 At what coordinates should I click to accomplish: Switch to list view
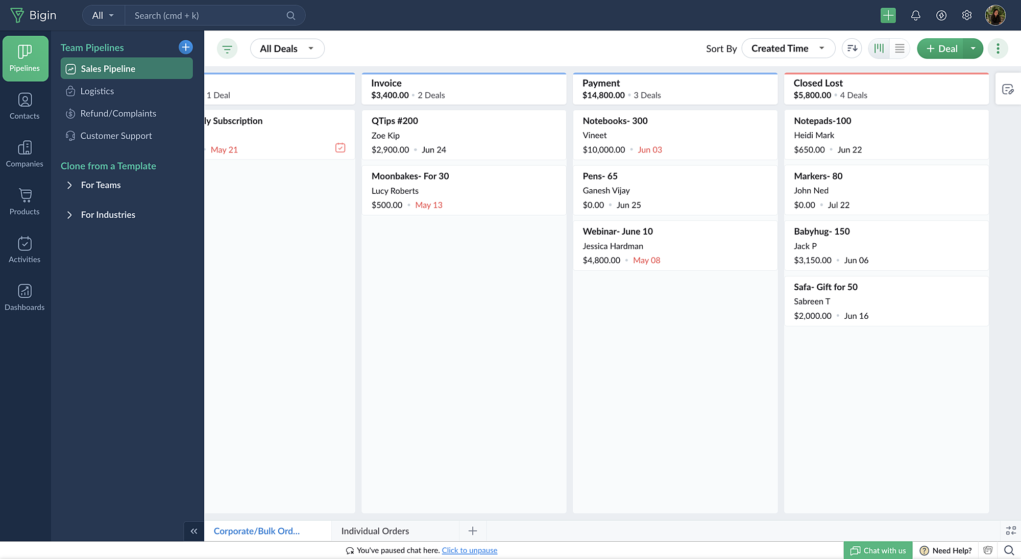(900, 48)
